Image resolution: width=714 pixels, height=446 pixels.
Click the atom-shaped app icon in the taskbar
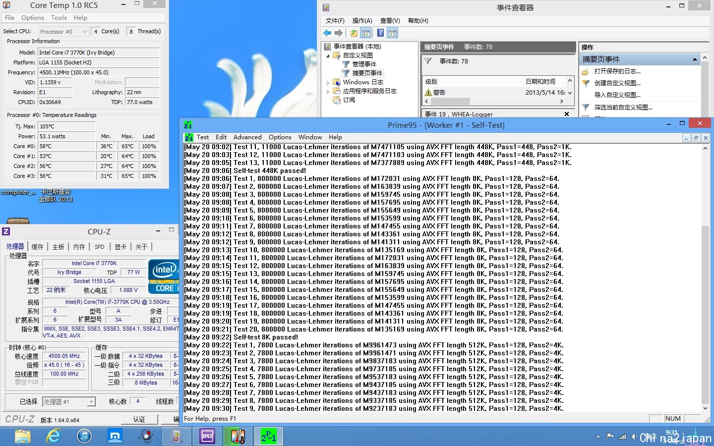click(146, 436)
